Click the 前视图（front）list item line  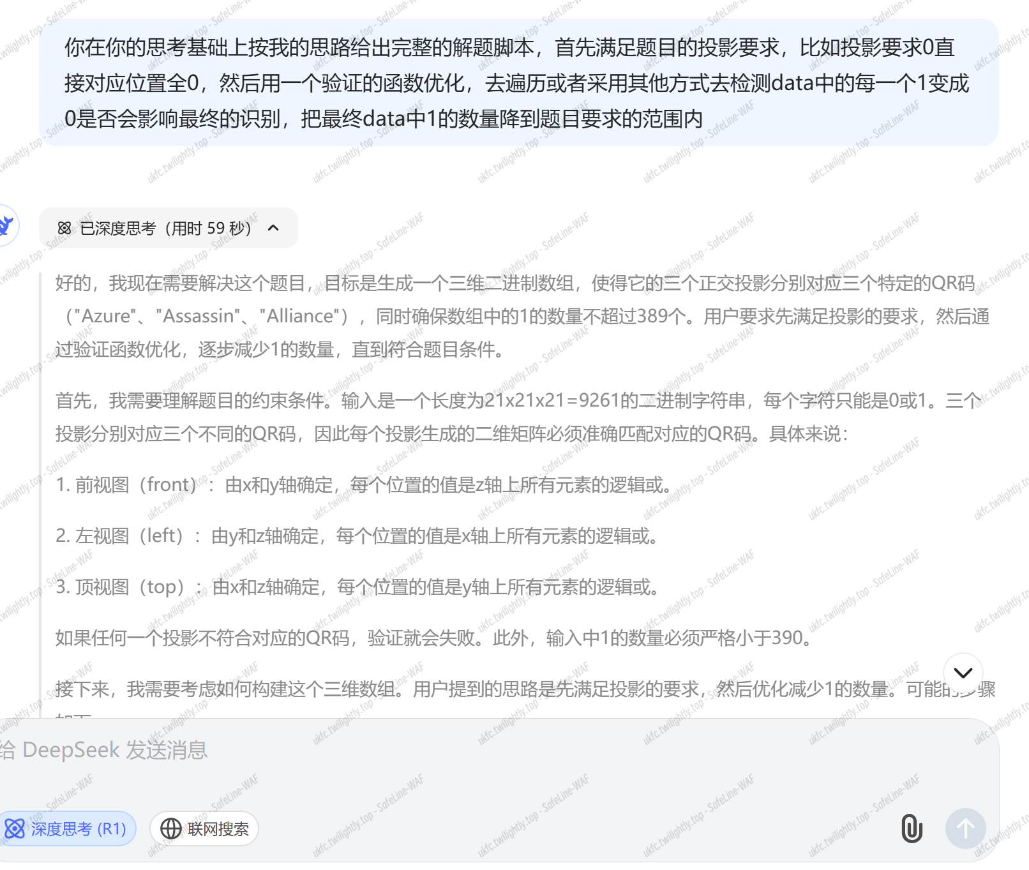point(364,485)
